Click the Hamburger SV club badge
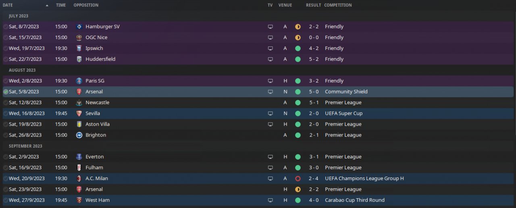This screenshot has width=516, height=208. tap(79, 27)
